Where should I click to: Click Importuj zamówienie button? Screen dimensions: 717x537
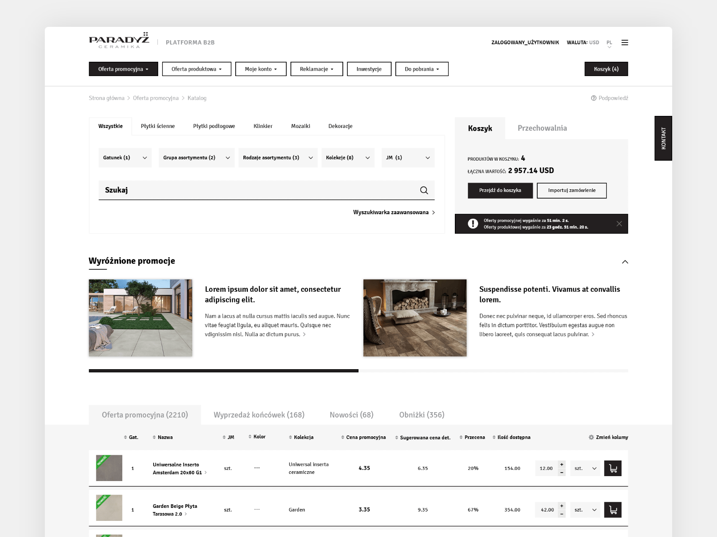tap(572, 190)
